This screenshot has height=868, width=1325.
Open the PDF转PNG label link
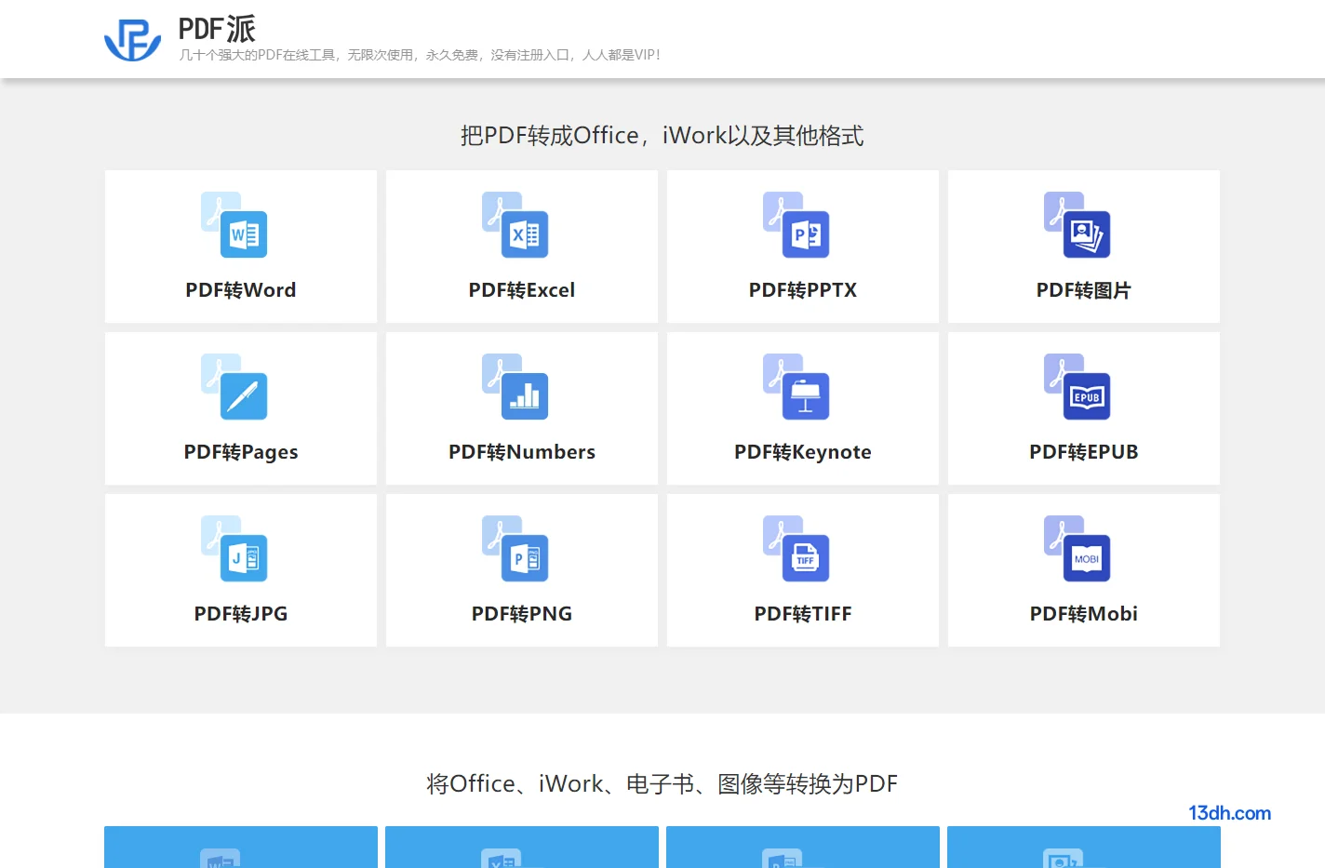[522, 614]
